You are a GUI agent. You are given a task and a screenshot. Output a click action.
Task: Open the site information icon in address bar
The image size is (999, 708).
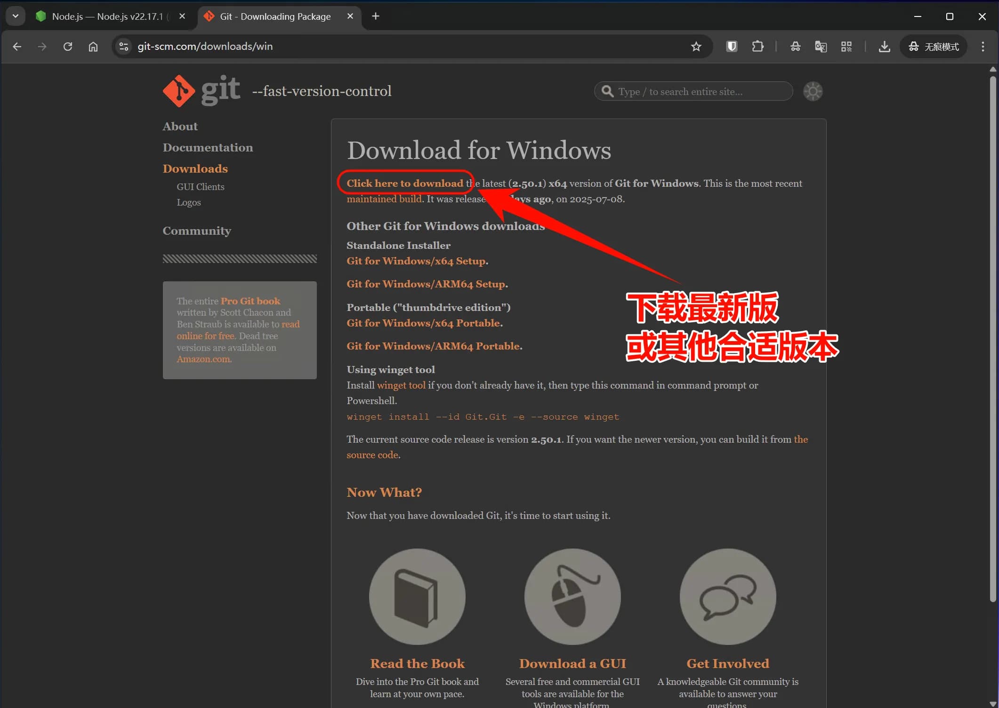pos(124,47)
